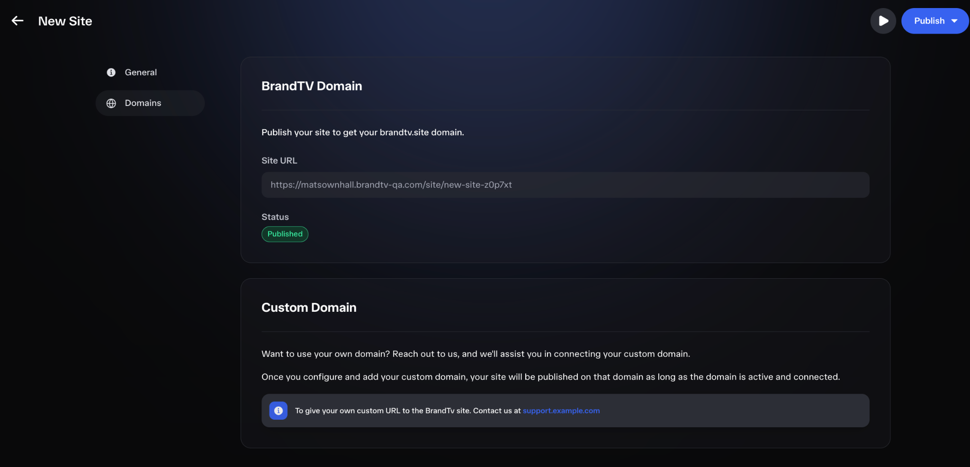Click the Status label
The height and width of the screenshot is (467, 970).
275,217
